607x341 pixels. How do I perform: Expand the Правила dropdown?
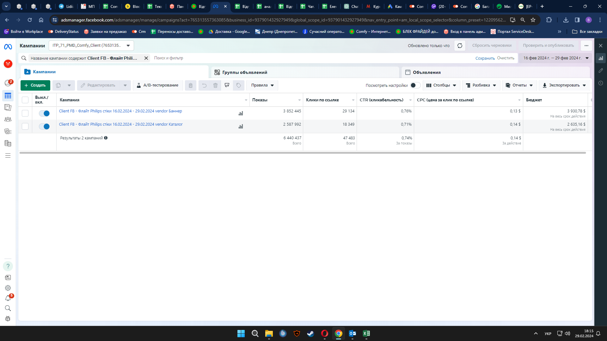click(262, 85)
